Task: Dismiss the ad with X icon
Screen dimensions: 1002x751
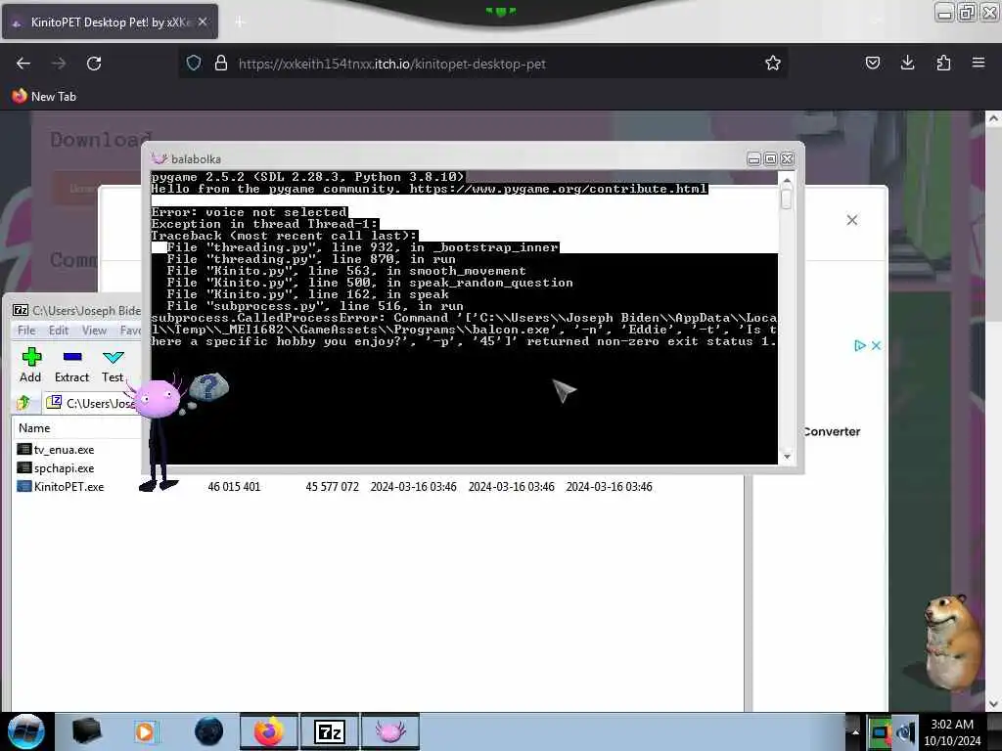Action: coord(876,345)
